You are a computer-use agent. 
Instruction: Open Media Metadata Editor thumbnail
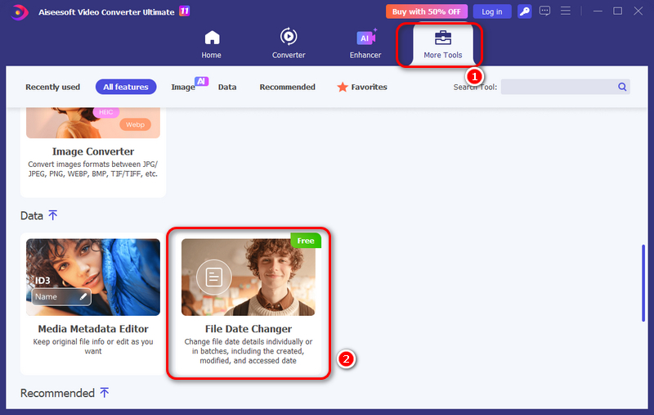(93, 277)
